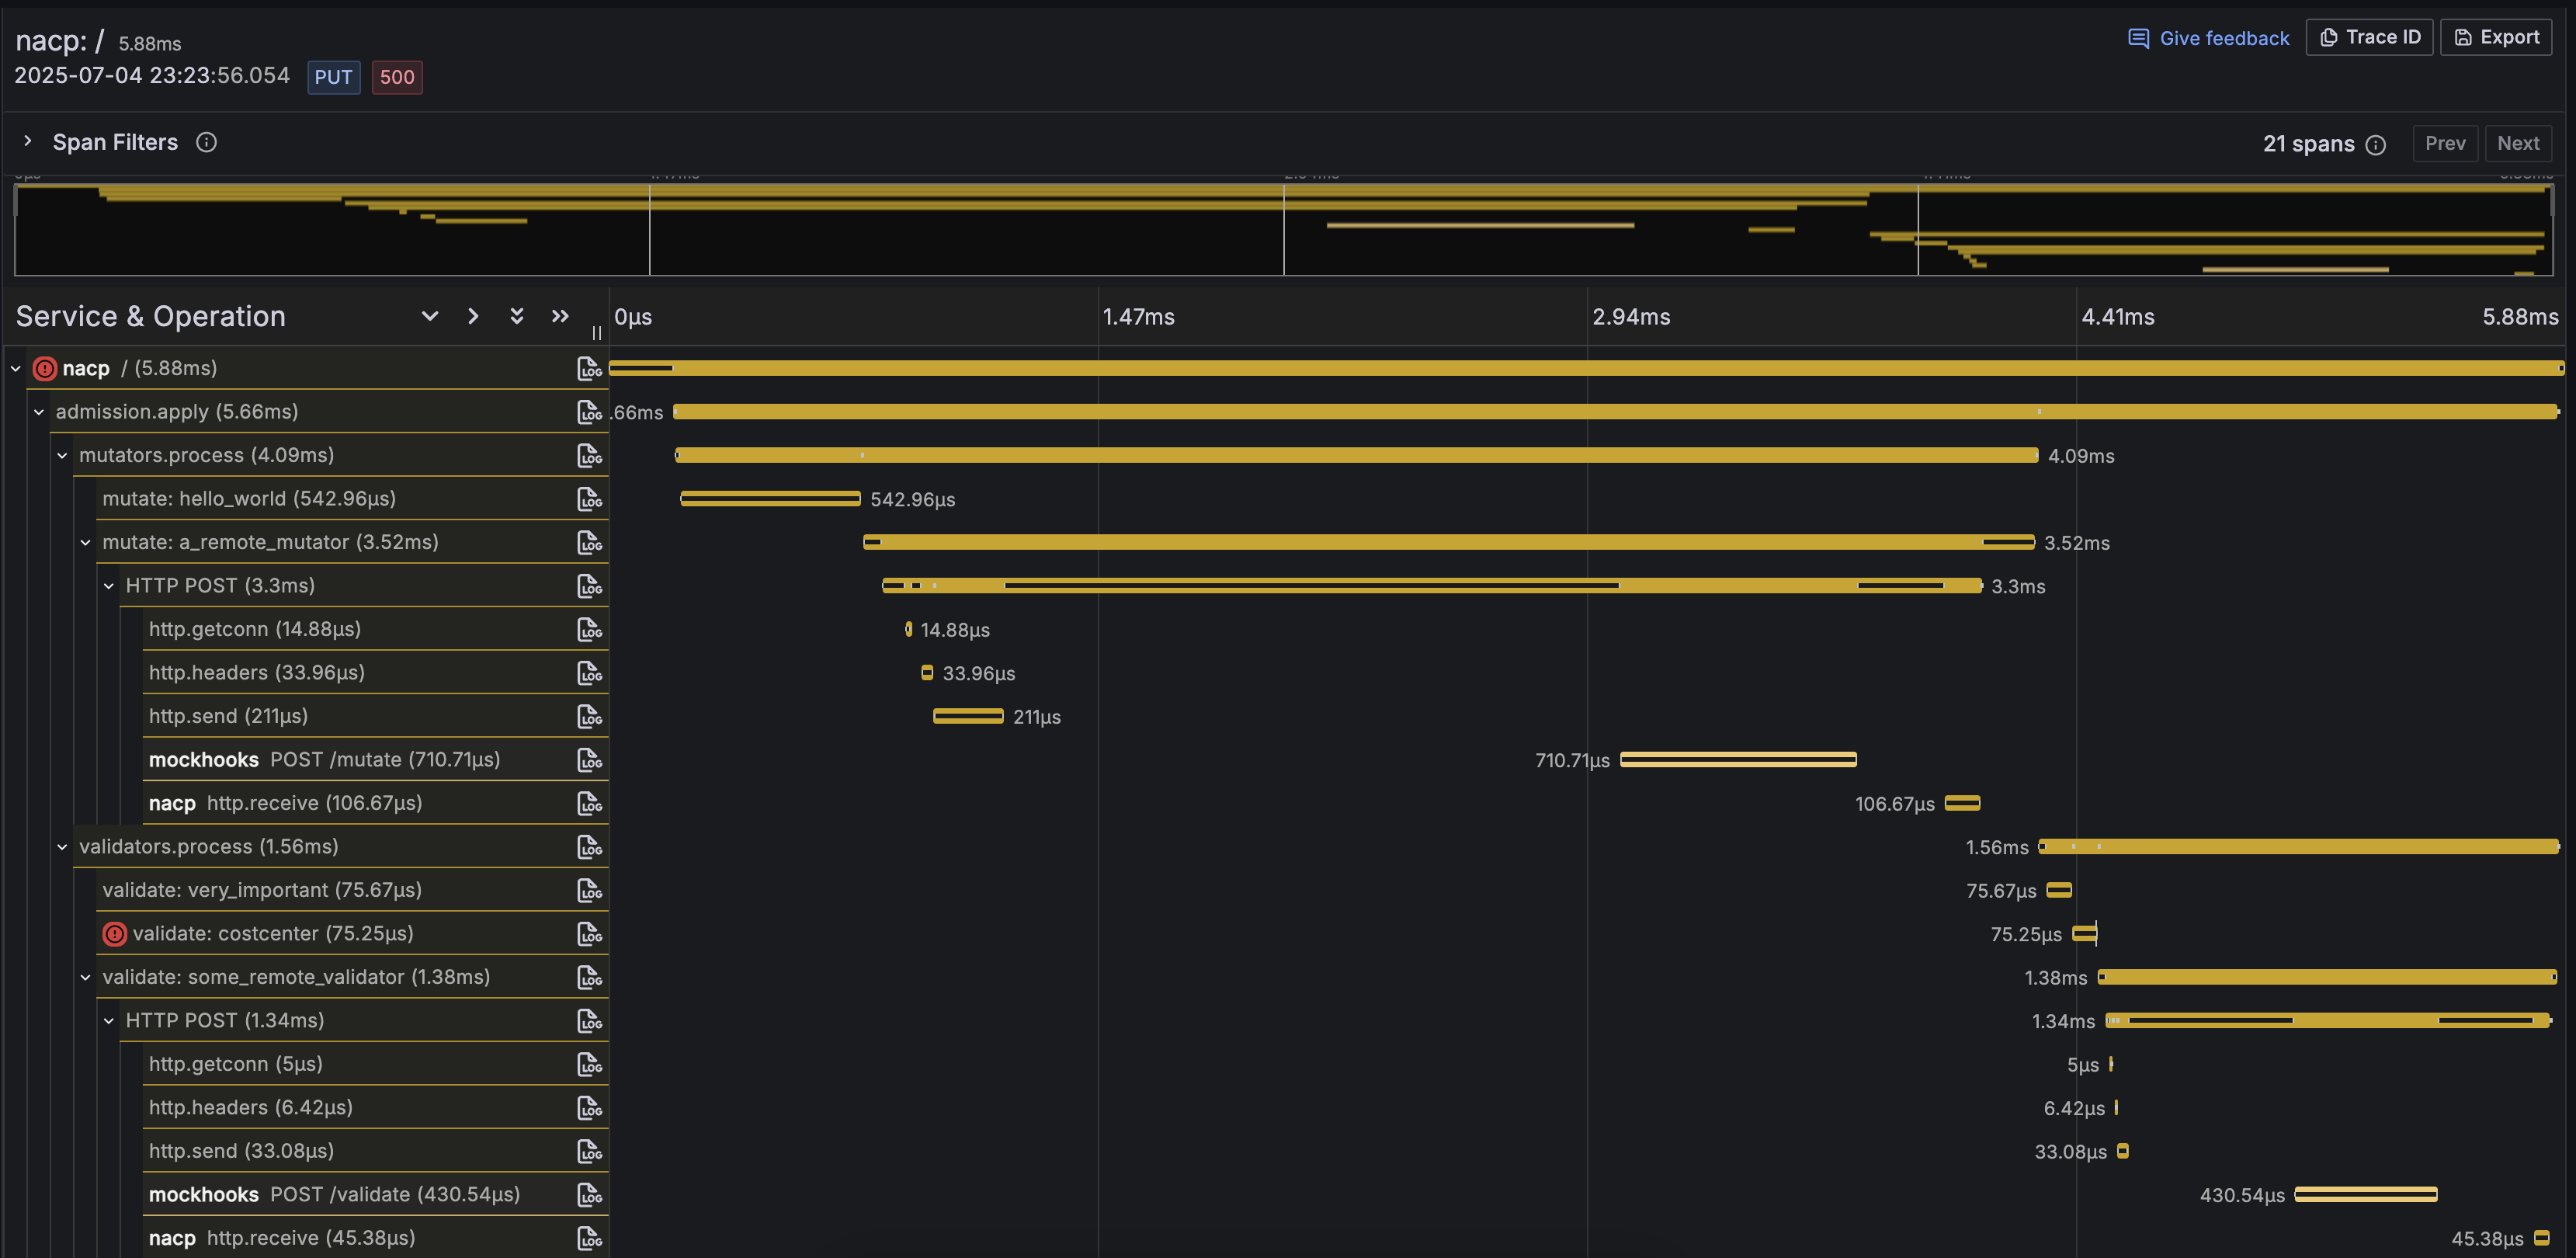Click expand one level down chevron
2576x1258 pixels.
[430, 316]
